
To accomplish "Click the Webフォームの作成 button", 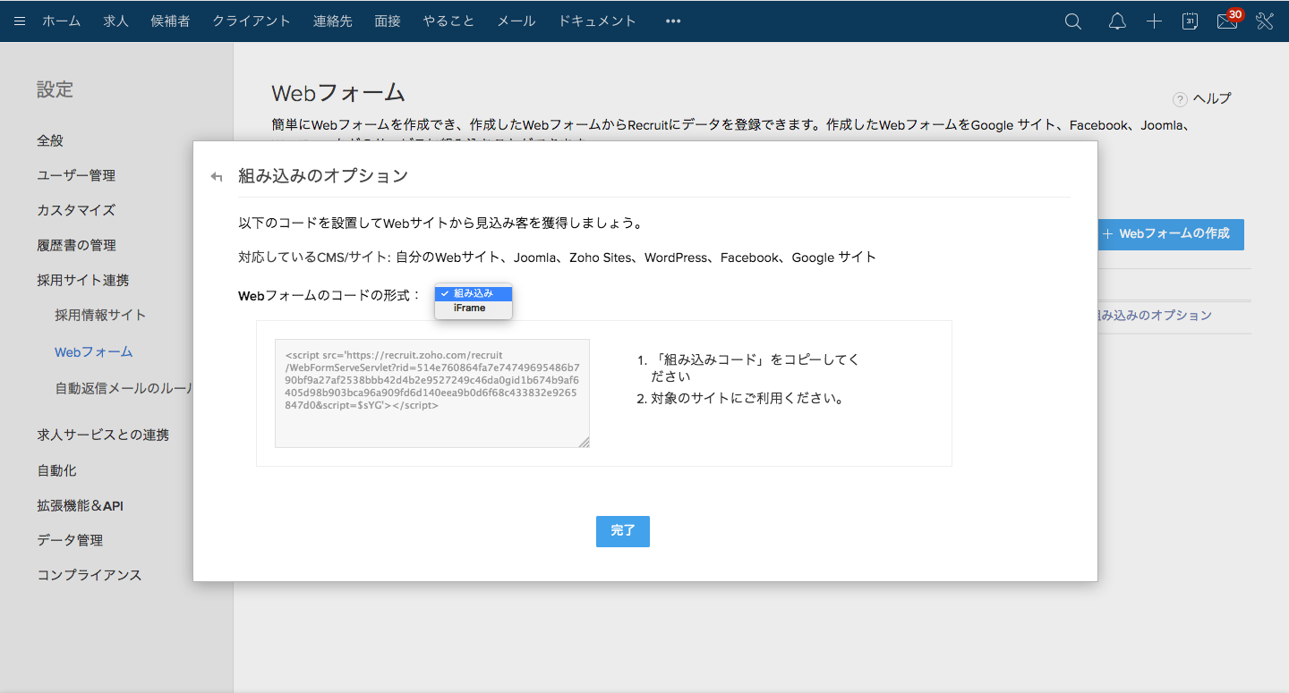I will [x=1171, y=234].
